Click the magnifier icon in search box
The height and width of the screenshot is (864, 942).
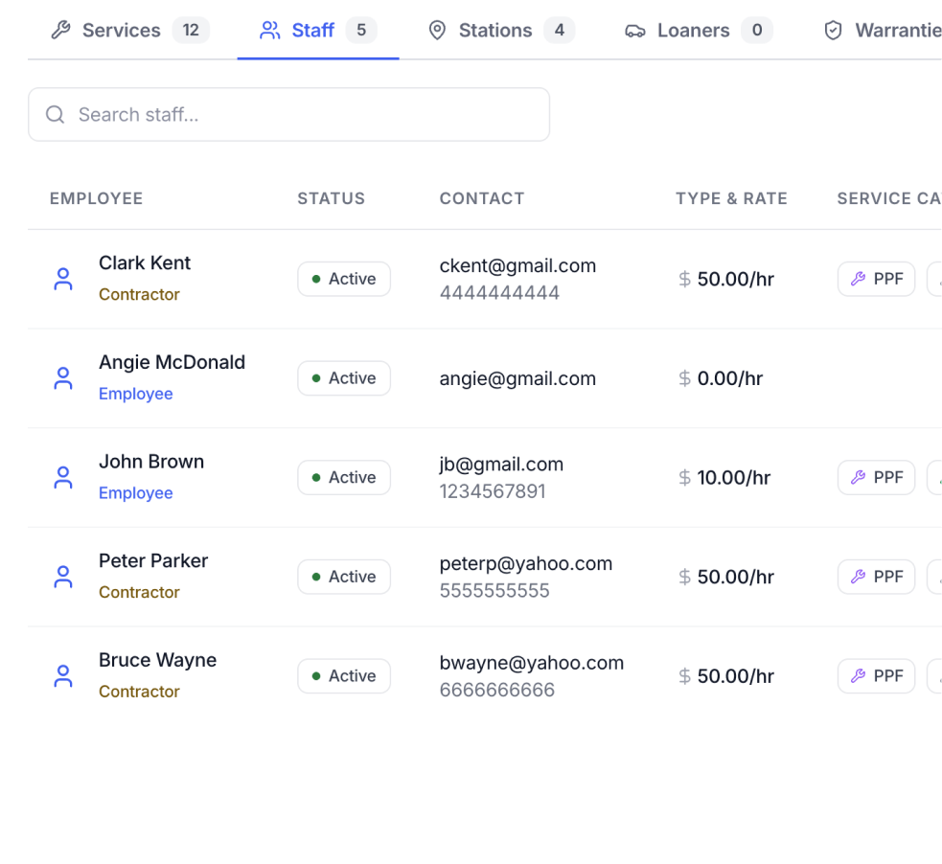tap(56, 115)
